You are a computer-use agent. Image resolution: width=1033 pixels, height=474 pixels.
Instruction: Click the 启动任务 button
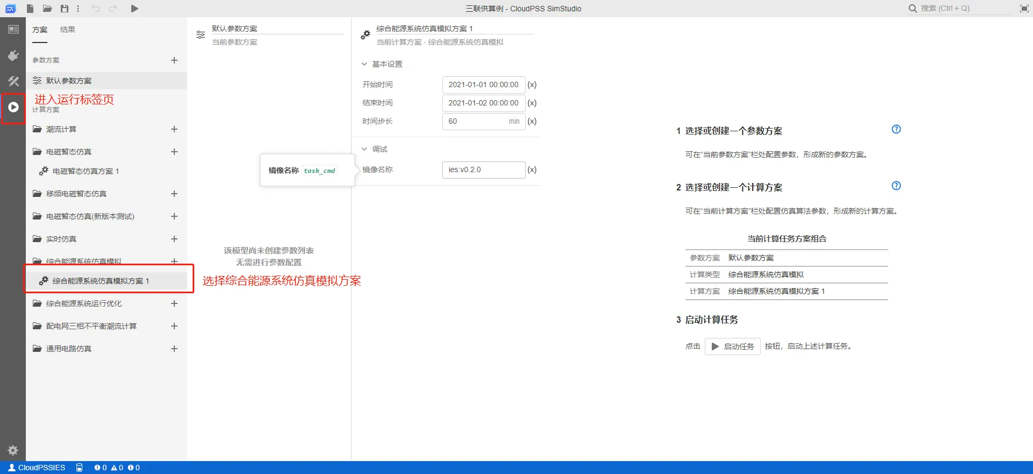click(733, 346)
